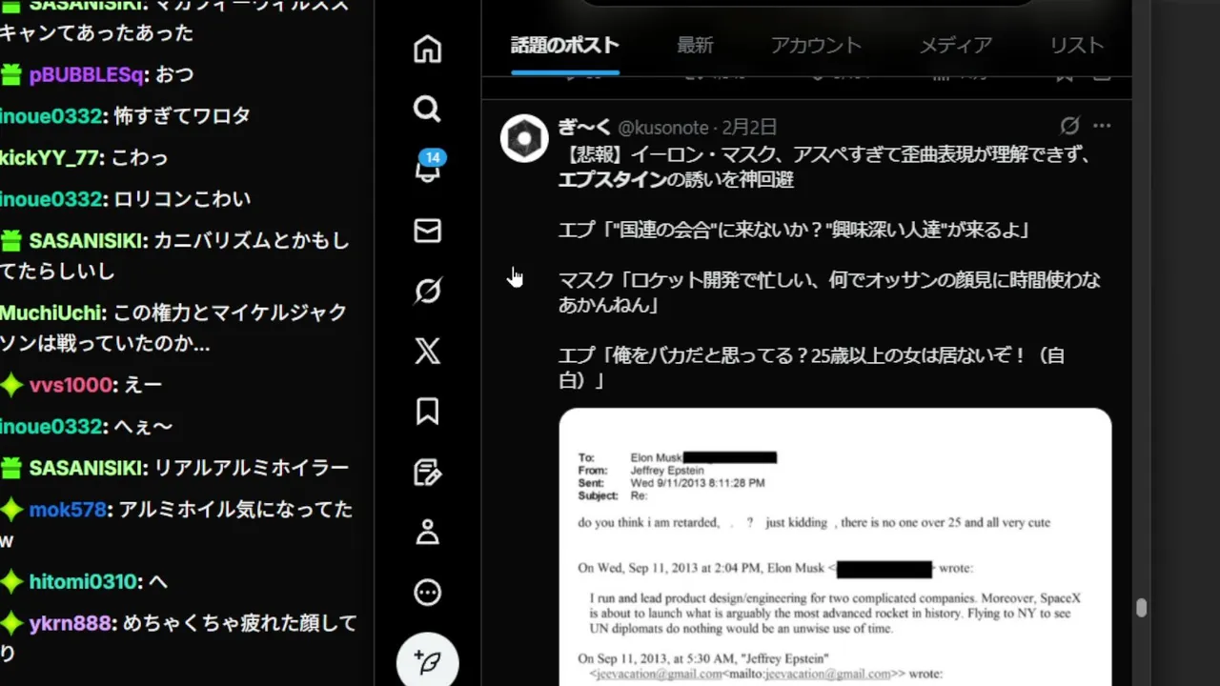Click chat username mok578

67,510
